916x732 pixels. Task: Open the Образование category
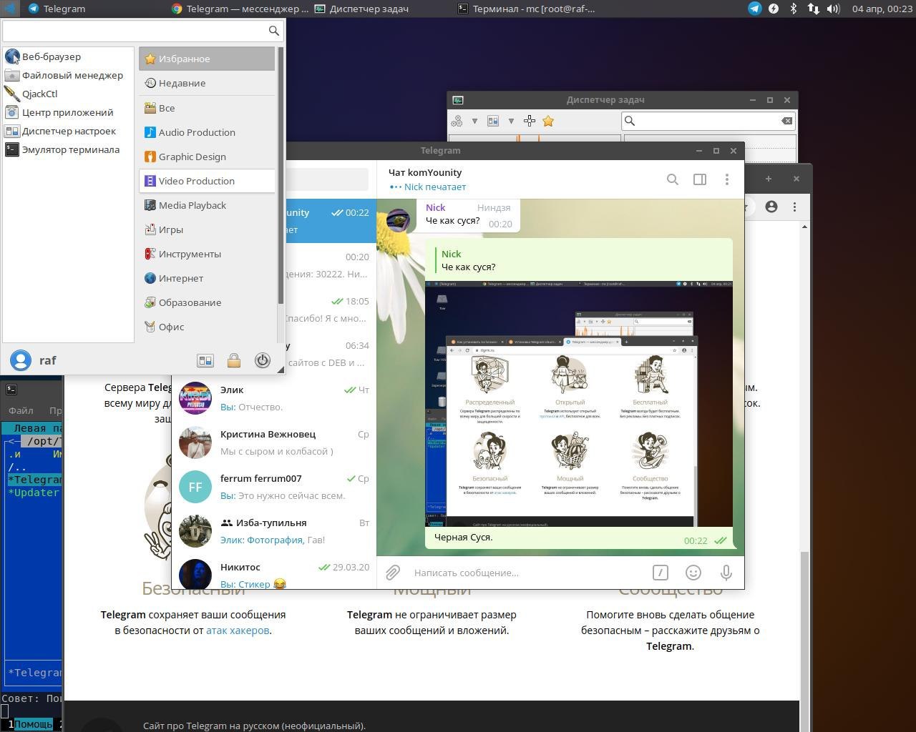coord(207,302)
